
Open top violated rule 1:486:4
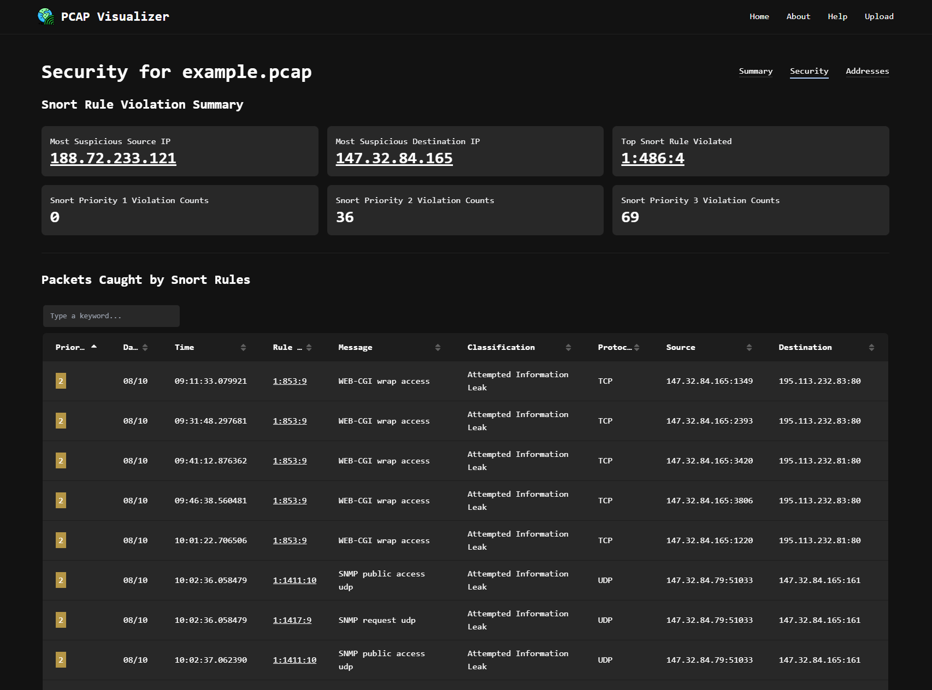tap(652, 158)
